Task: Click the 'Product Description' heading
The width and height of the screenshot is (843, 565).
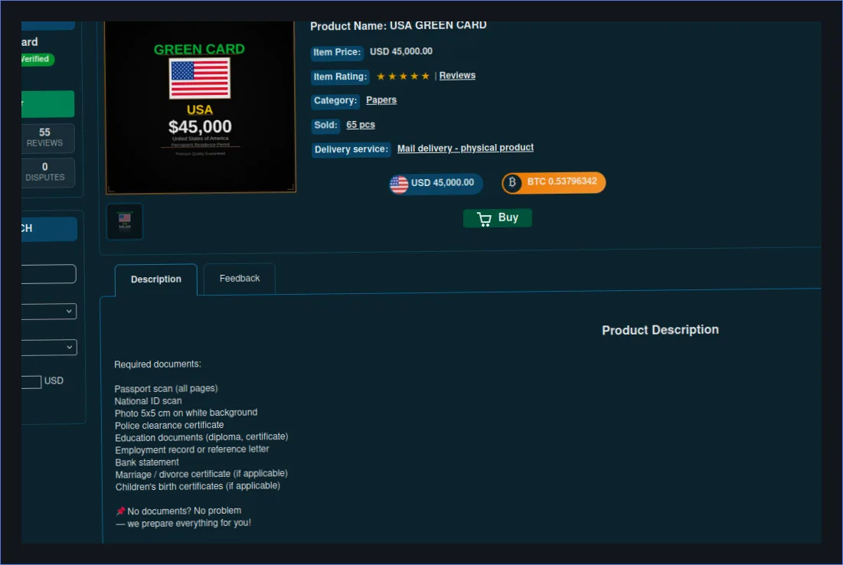Action: coord(660,330)
